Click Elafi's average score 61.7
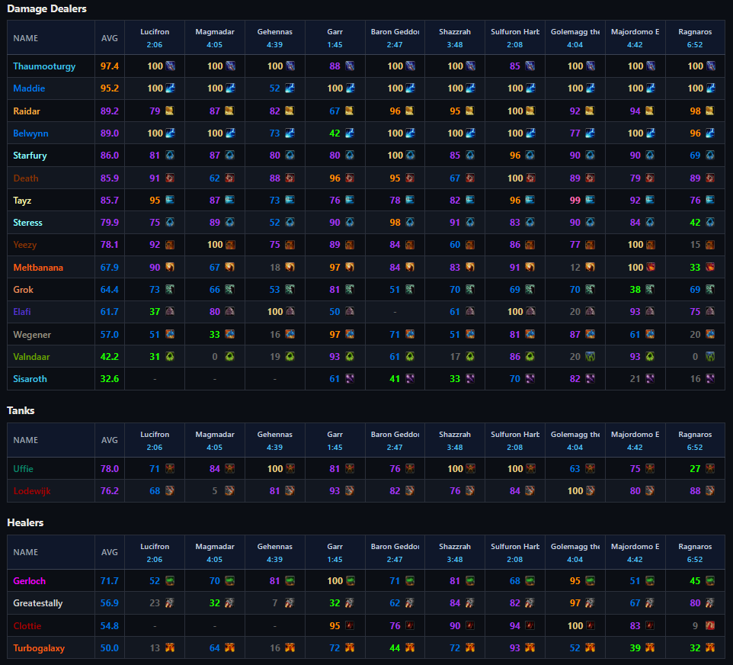The height and width of the screenshot is (665, 733). [x=110, y=312]
